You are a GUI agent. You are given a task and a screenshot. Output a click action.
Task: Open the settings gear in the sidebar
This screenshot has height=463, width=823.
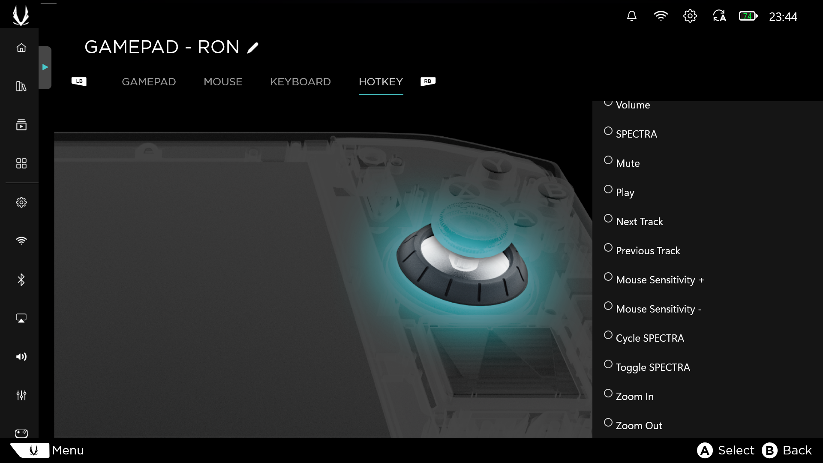[21, 202]
